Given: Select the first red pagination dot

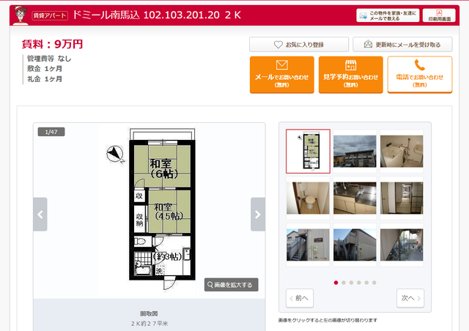Looking at the screenshot, I should pos(336,283).
